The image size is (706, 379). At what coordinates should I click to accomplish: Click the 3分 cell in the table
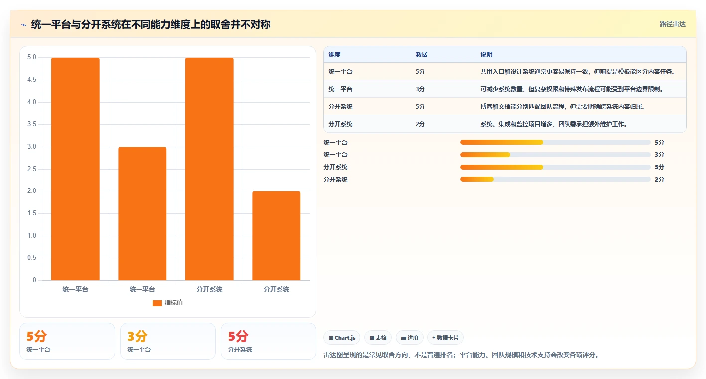[x=420, y=89]
